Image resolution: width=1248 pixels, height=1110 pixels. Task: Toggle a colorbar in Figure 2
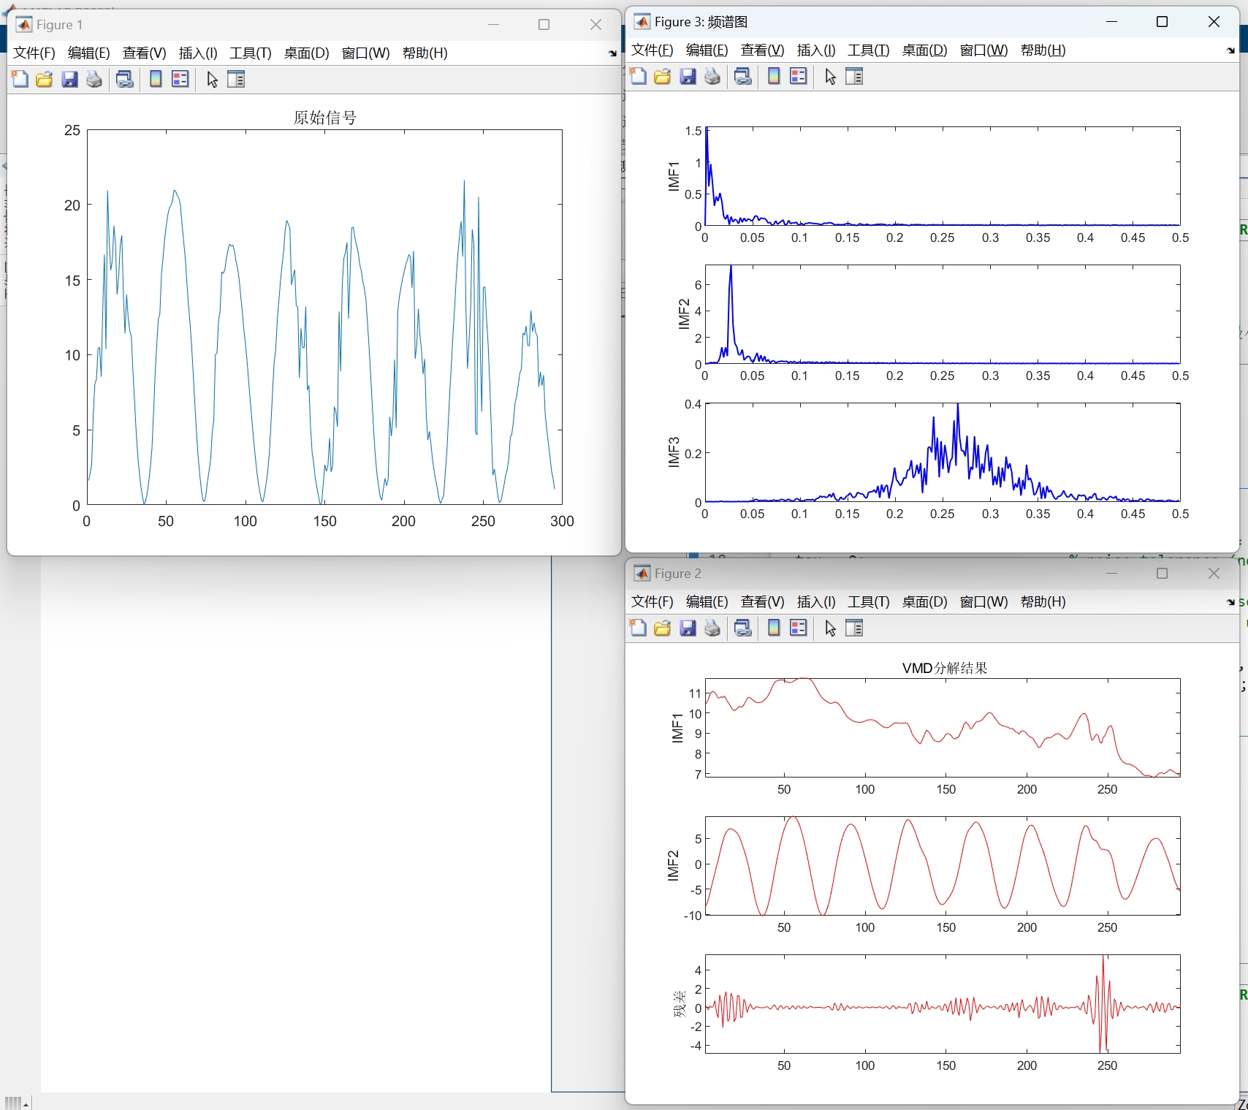(773, 628)
